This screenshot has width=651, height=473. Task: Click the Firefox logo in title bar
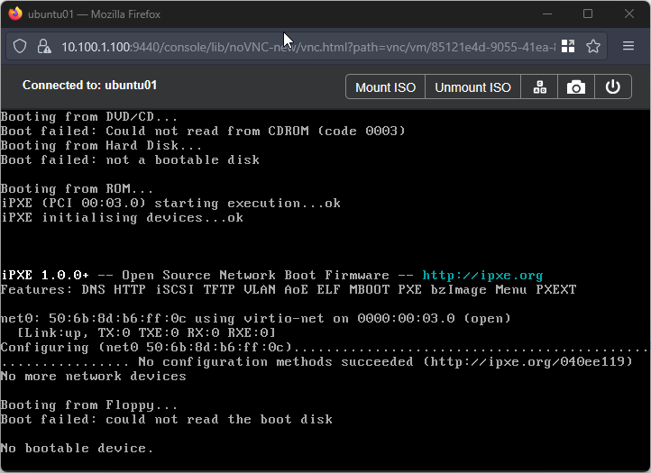[x=15, y=14]
